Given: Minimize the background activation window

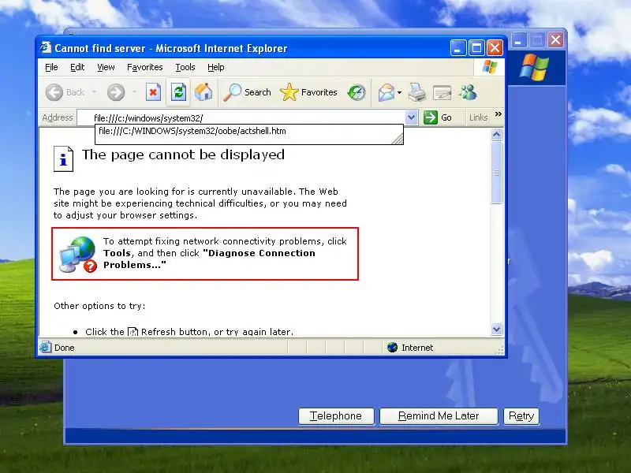Looking at the screenshot, I should point(519,40).
